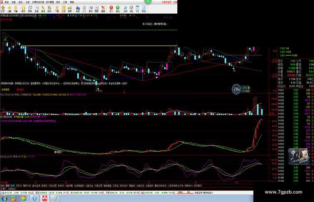Click the 进入风险区 warning text on chart
This screenshot has height=202, width=314.
[x=155, y=24]
